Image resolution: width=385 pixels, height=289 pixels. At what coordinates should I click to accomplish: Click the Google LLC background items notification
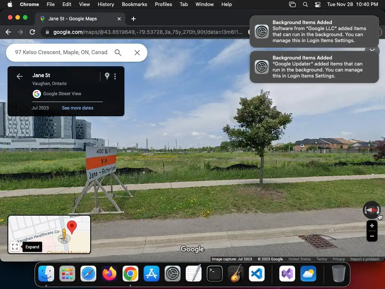pyautogui.click(x=314, y=32)
